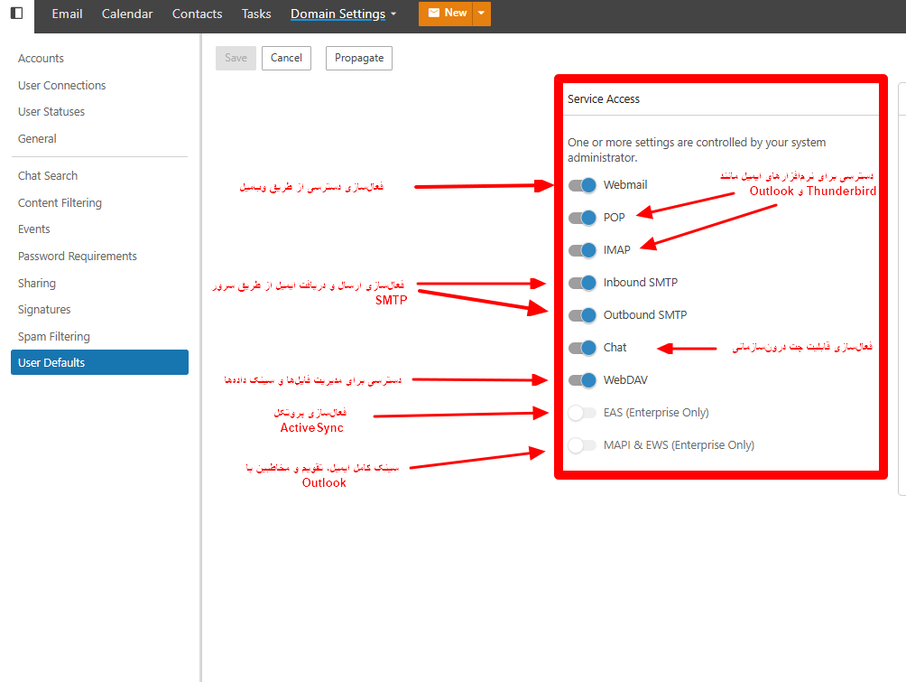Expand the Domain Settings menu
Screen dimensions: 906x682
coord(343,14)
